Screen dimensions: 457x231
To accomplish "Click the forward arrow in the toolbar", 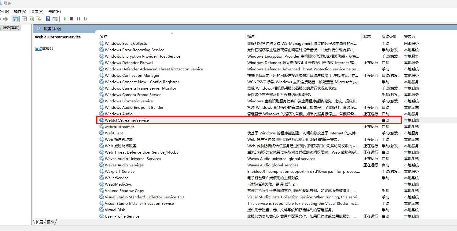I will coord(6,19).
